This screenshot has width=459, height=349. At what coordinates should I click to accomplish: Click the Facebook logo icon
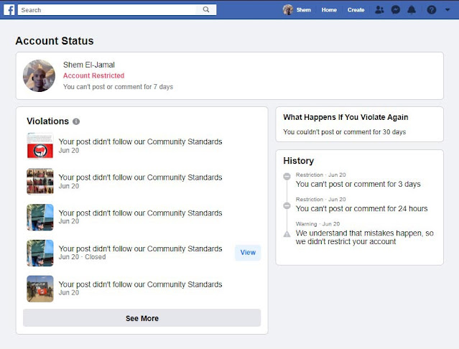(9, 9)
